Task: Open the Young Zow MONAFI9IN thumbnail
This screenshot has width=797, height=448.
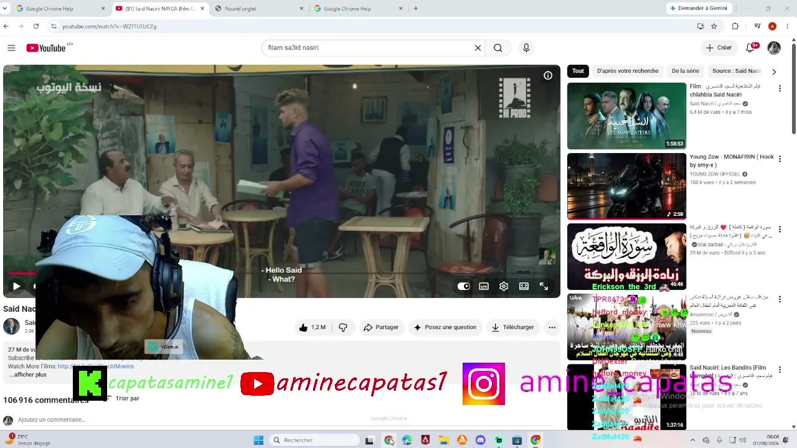Action: tap(626, 186)
